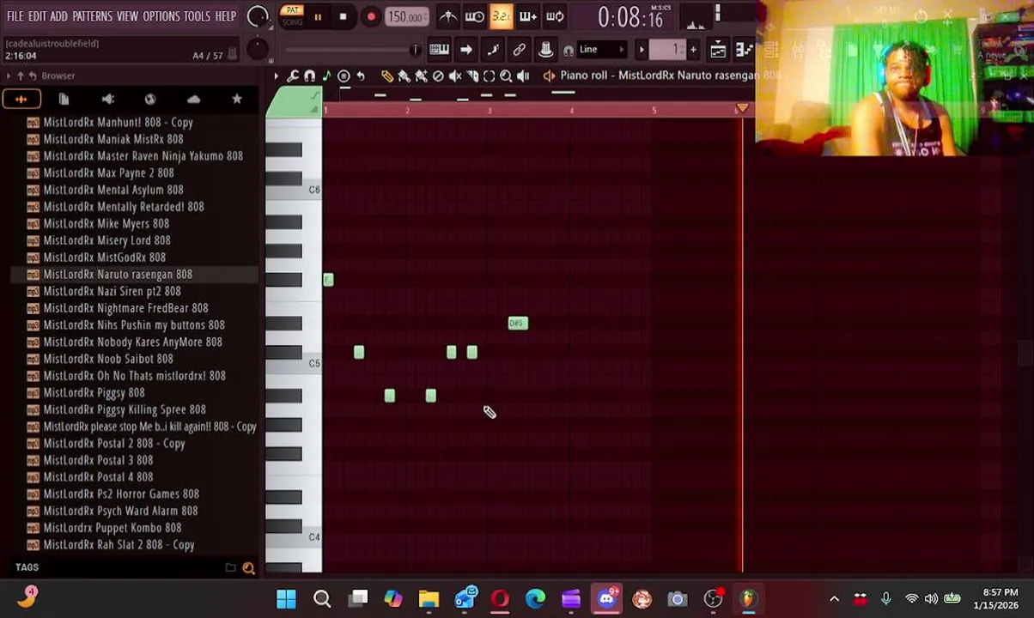Open the playlist view icon
Viewport: 1034px width, 618px height.
coord(718,50)
